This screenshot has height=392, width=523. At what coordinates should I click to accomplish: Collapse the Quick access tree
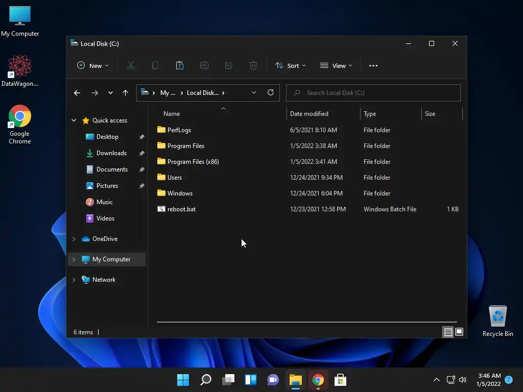pos(74,120)
